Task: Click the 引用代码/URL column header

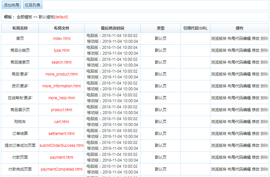Action: point(196,28)
